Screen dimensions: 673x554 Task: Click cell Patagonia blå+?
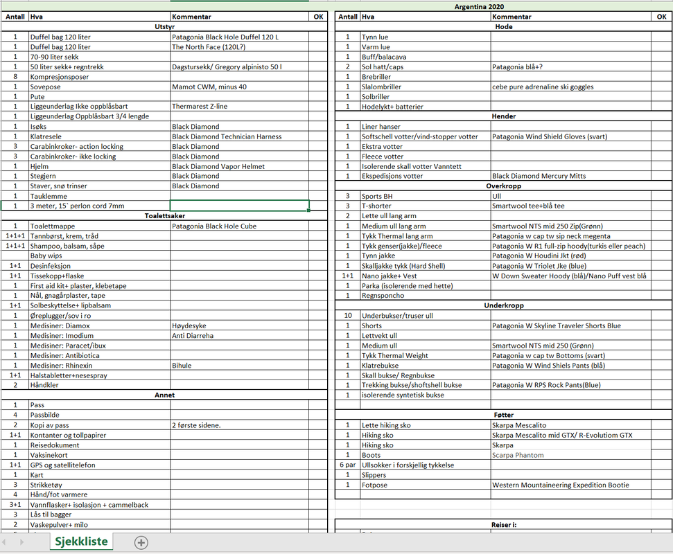point(571,66)
